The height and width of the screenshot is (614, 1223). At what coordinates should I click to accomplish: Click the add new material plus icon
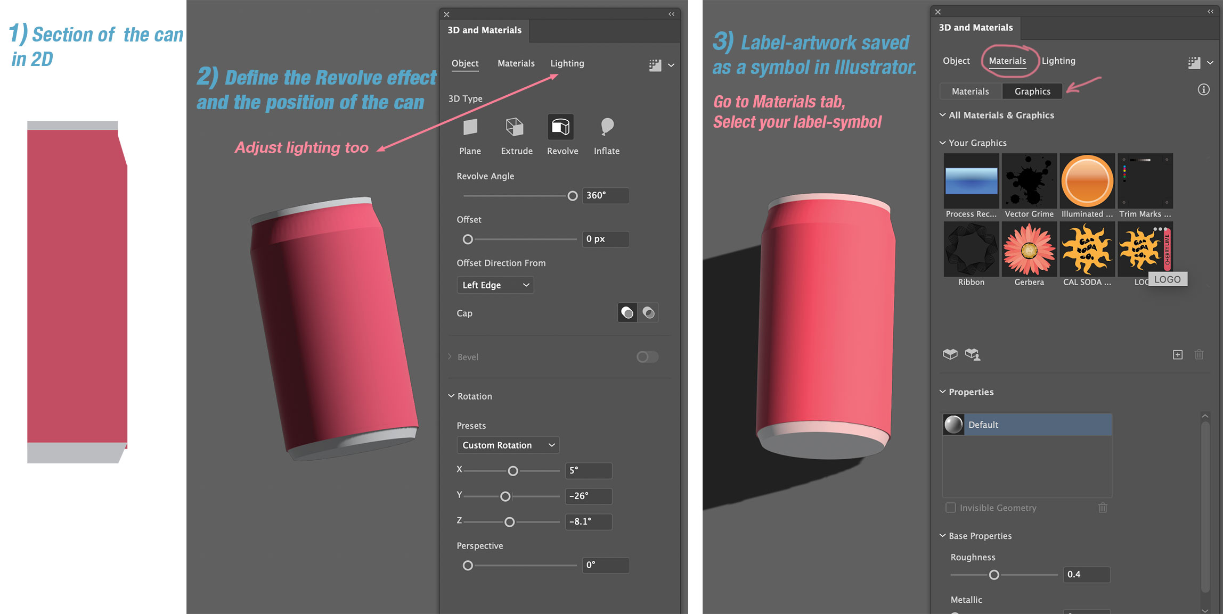point(1178,354)
